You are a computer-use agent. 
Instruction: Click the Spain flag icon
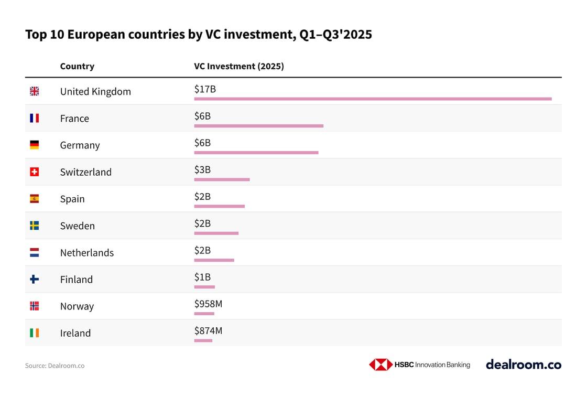35,199
